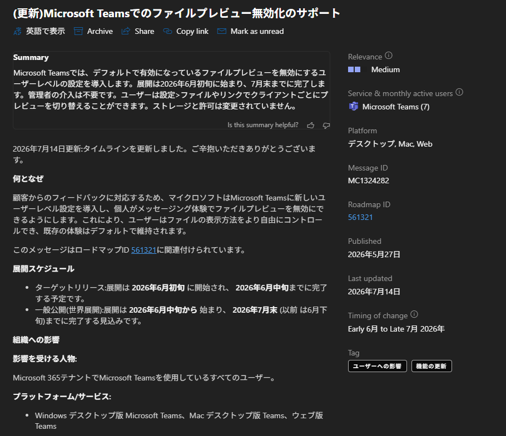Give the summary a thumbs up
Viewport: 506px width, 436px height.
click(311, 126)
